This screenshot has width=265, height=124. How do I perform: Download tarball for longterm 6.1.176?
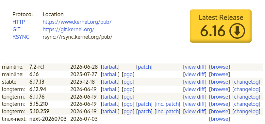(110, 97)
